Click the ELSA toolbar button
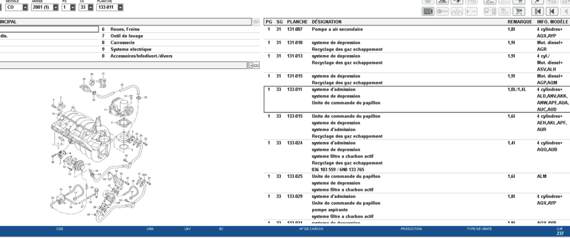The height and width of the screenshot is (238, 570). click(489, 2)
